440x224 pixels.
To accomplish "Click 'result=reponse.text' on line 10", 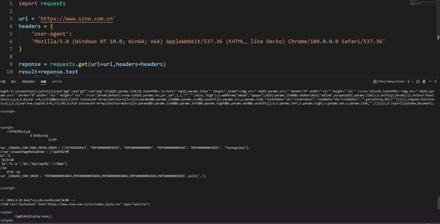I will [x=48, y=72].
